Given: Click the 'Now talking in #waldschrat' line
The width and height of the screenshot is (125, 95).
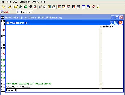Looking at the screenshot, I should (29, 84).
